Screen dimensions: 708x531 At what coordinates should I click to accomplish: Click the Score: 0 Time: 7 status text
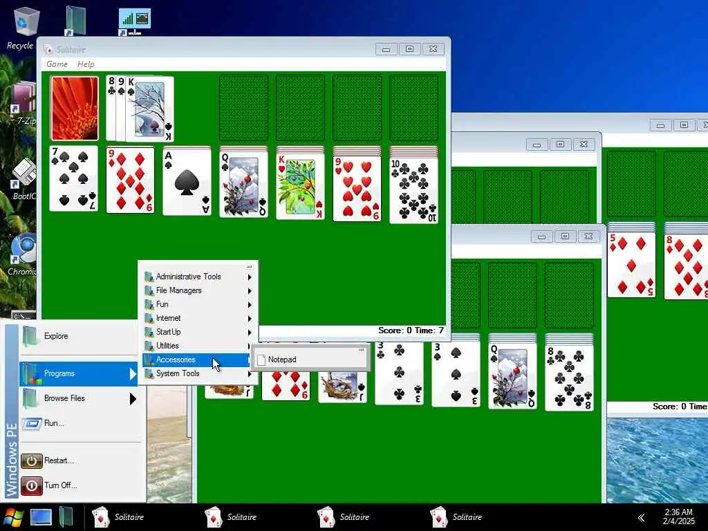[411, 330]
